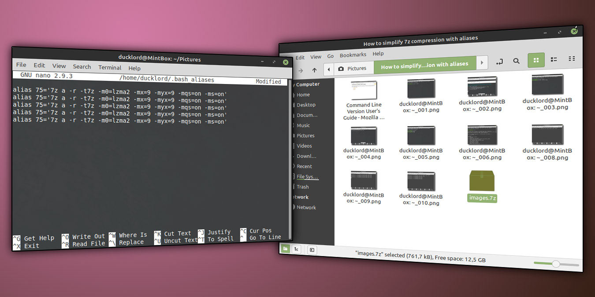Open the Search menu in the terminal window
Image resolution: width=595 pixels, height=297 pixels.
[x=82, y=67]
